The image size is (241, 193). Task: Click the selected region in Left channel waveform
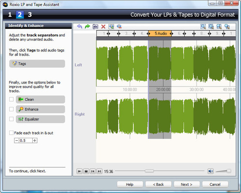[160, 63]
